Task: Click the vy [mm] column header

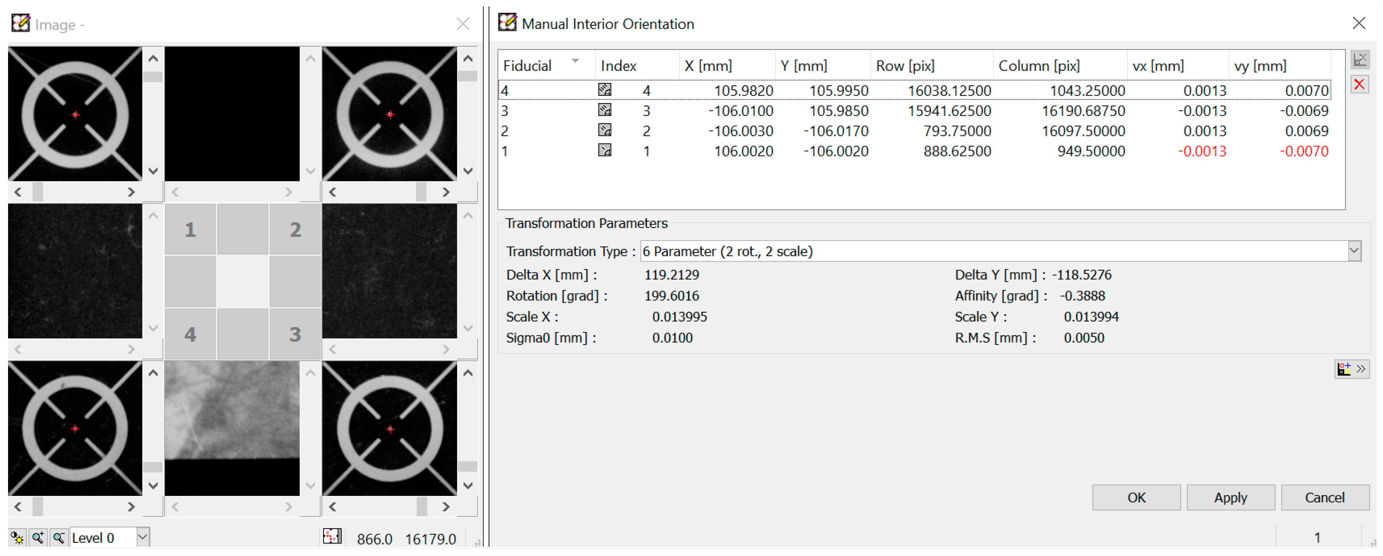Action: (1280, 66)
